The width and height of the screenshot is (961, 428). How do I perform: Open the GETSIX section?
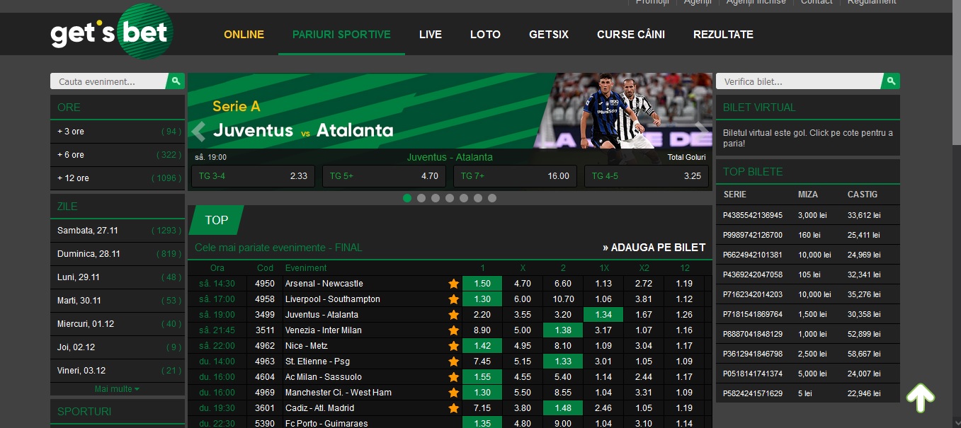pyautogui.click(x=549, y=35)
